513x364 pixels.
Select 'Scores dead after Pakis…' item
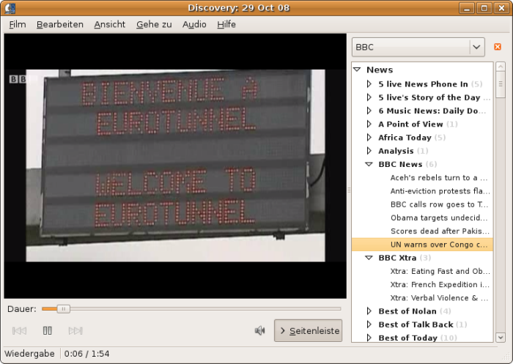pos(422,231)
